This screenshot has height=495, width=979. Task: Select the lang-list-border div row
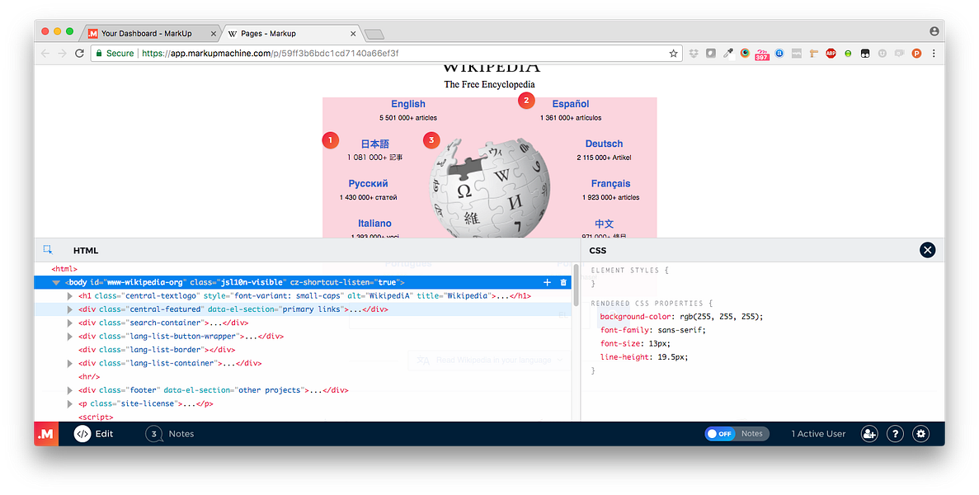point(303,350)
